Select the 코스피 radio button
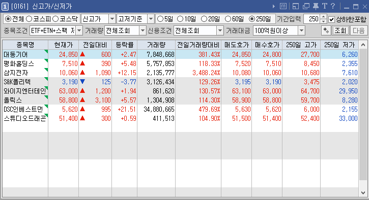The width and height of the screenshot is (369, 200). tap(29, 19)
